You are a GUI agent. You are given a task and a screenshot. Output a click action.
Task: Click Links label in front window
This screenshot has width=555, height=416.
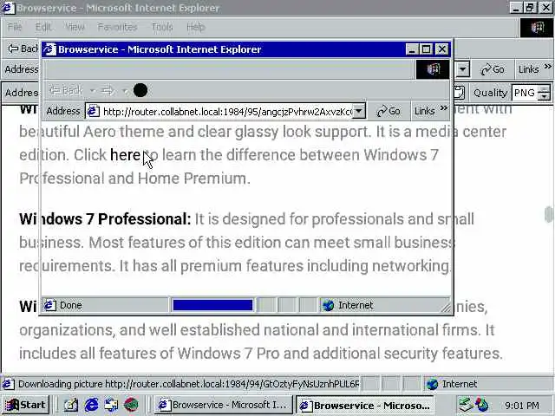tap(424, 112)
